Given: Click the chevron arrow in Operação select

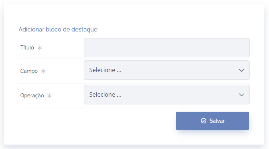Looking at the screenshot, I should [x=242, y=95].
